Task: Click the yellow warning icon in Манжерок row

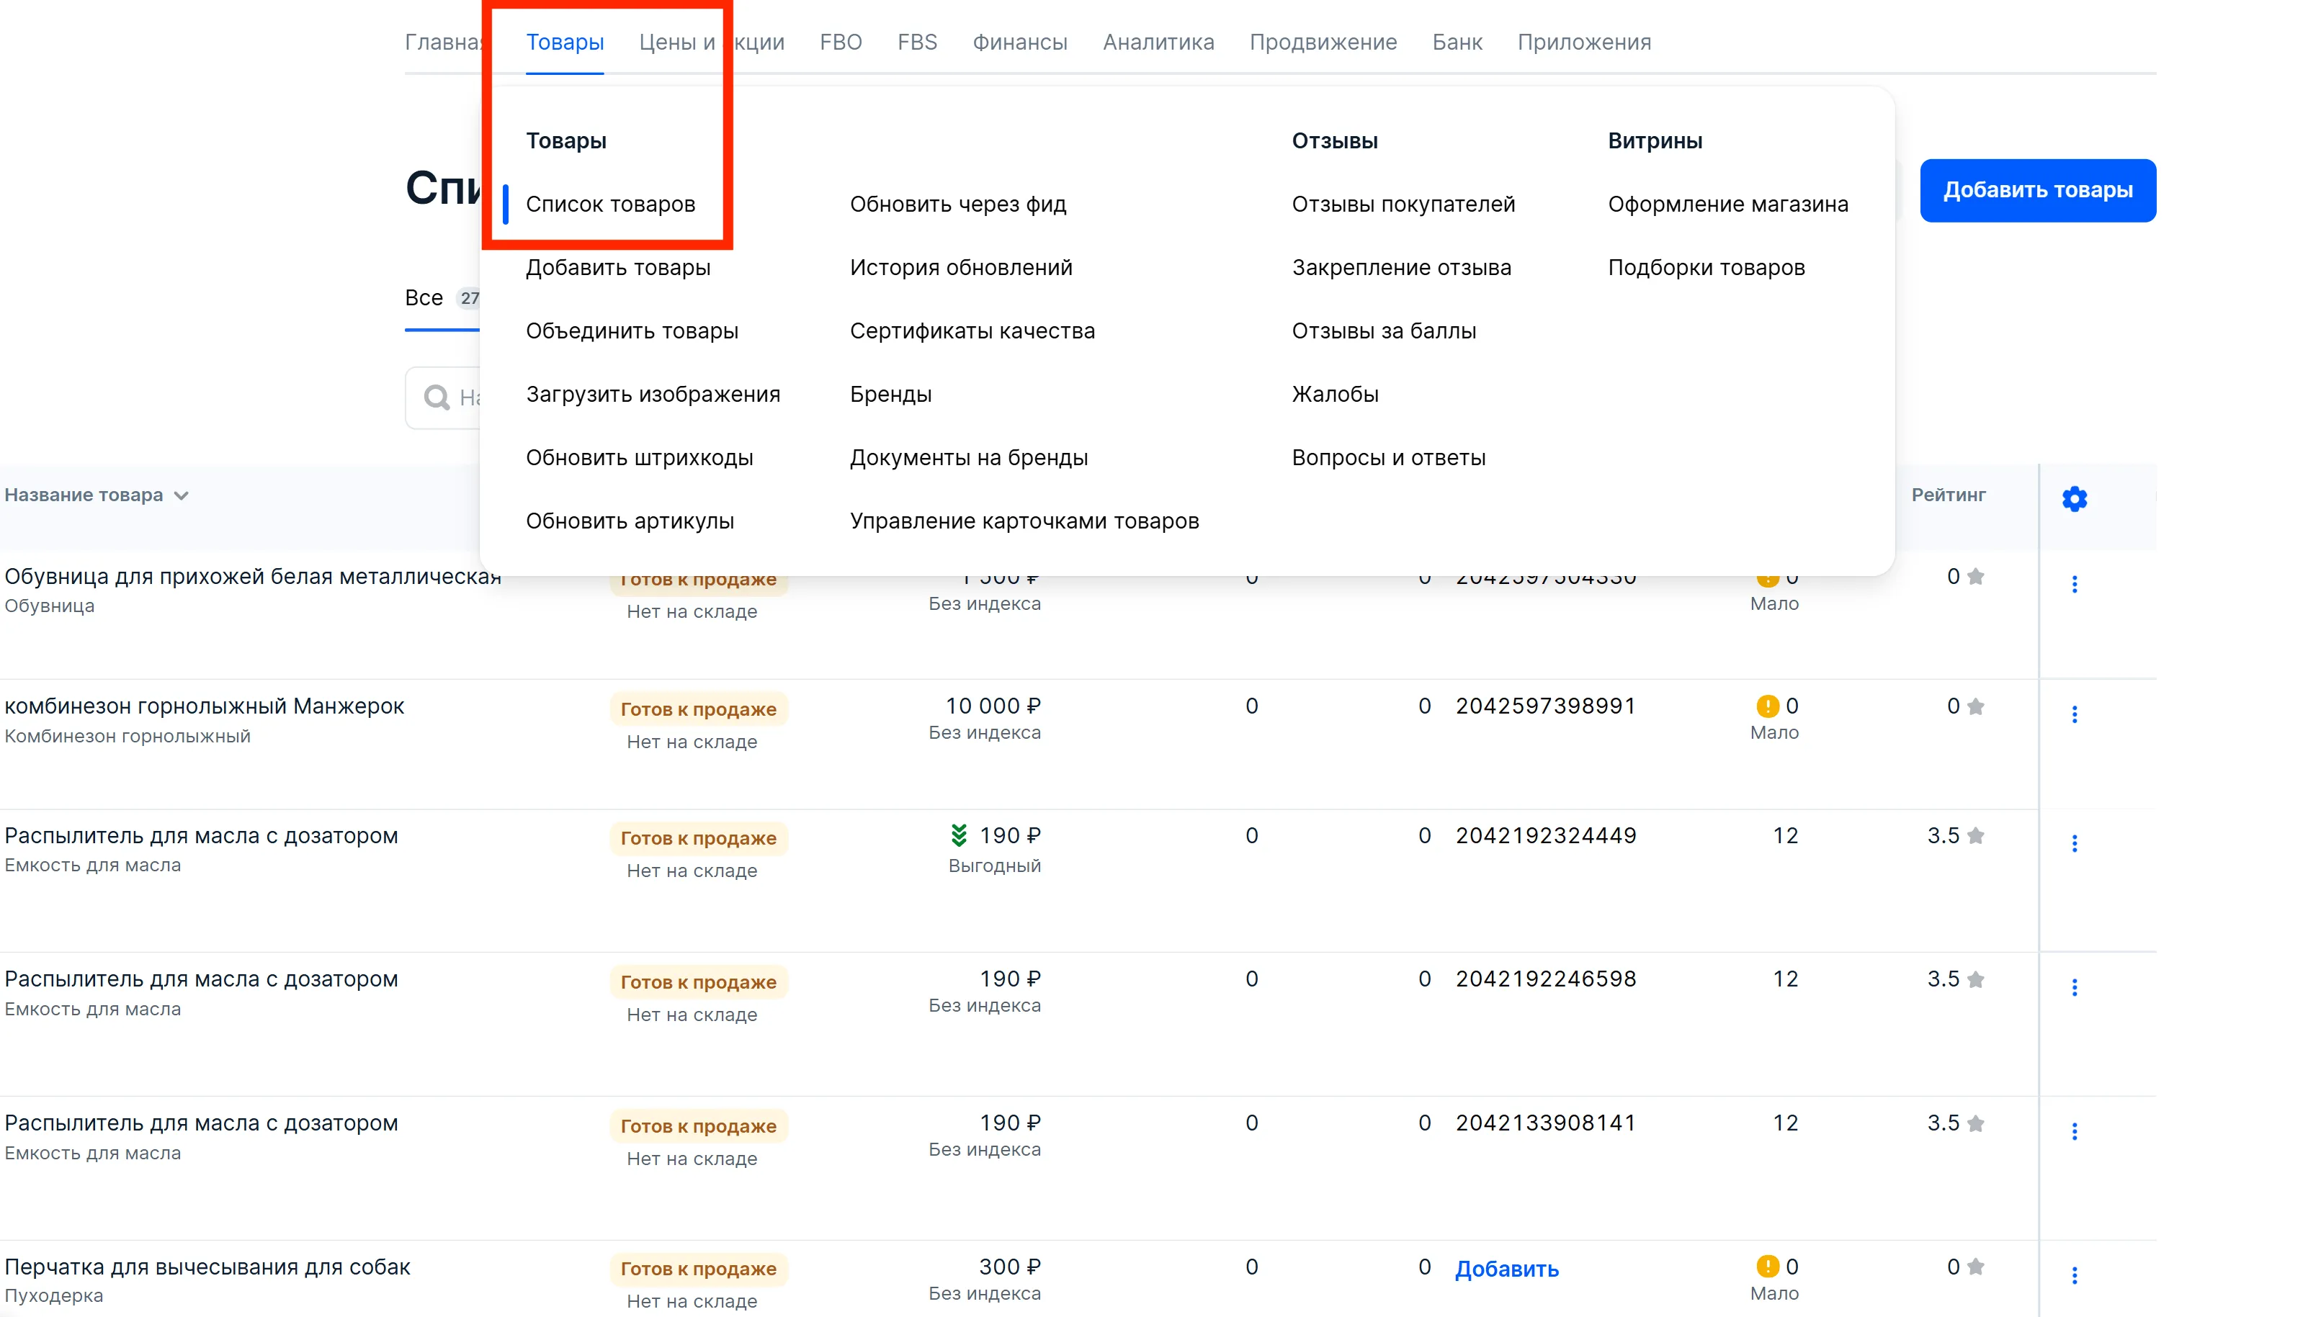Action: click(x=1766, y=706)
